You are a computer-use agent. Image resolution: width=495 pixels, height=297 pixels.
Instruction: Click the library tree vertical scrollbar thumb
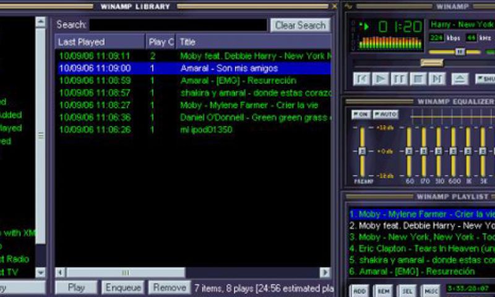pos(40,136)
